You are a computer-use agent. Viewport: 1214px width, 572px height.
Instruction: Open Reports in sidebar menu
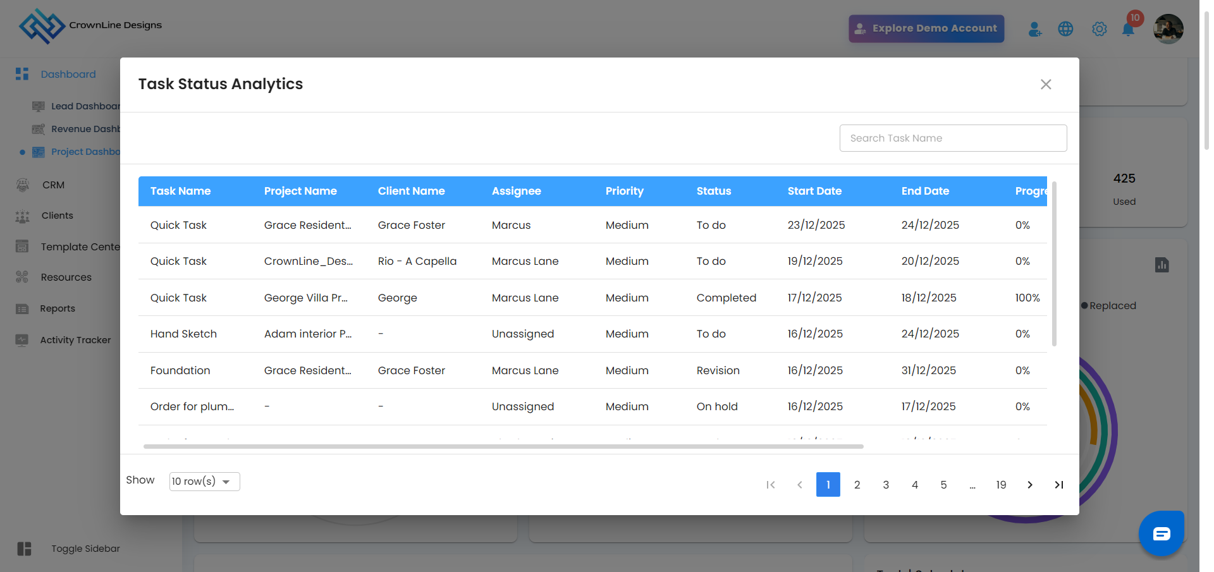tap(58, 308)
